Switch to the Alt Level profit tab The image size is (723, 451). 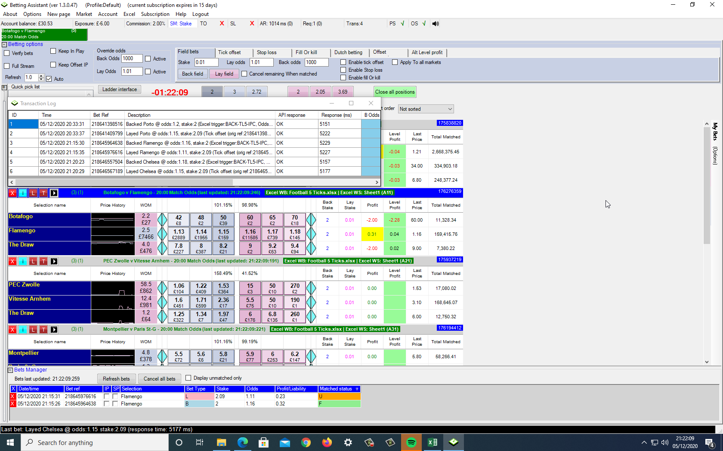point(427,52)
